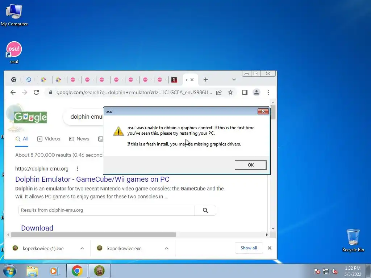
Task: Launch Windows Media Player from taskbar
Action: click(x=54, y=271)
